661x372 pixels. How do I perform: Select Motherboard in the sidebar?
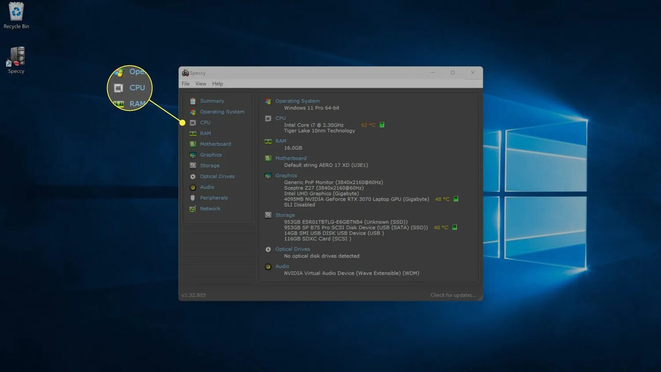(x=215, y=144)
